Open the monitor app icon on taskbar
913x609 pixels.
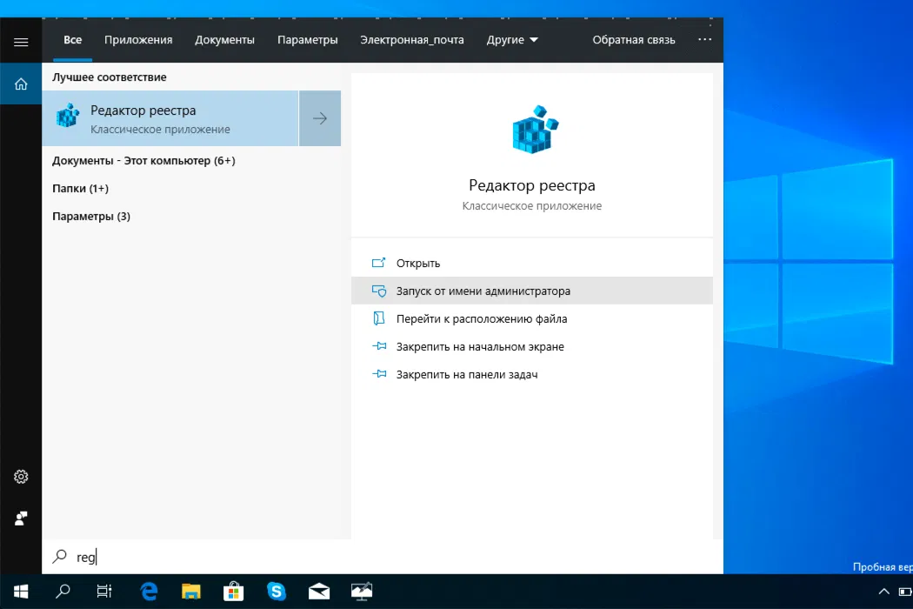[362, 592]
